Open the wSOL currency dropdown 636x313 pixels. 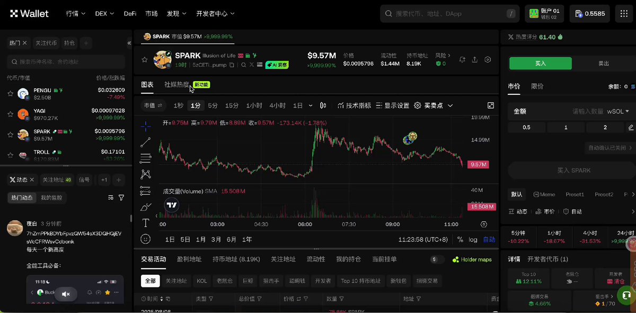618,111
